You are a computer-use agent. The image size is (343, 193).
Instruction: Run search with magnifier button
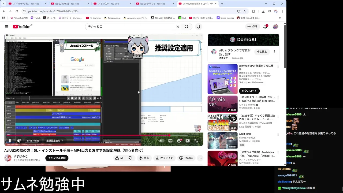click(187, 27)
